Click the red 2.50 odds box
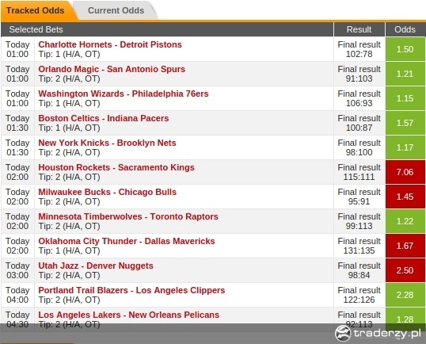This screenshot has width=426, height=344. (405, 270)
